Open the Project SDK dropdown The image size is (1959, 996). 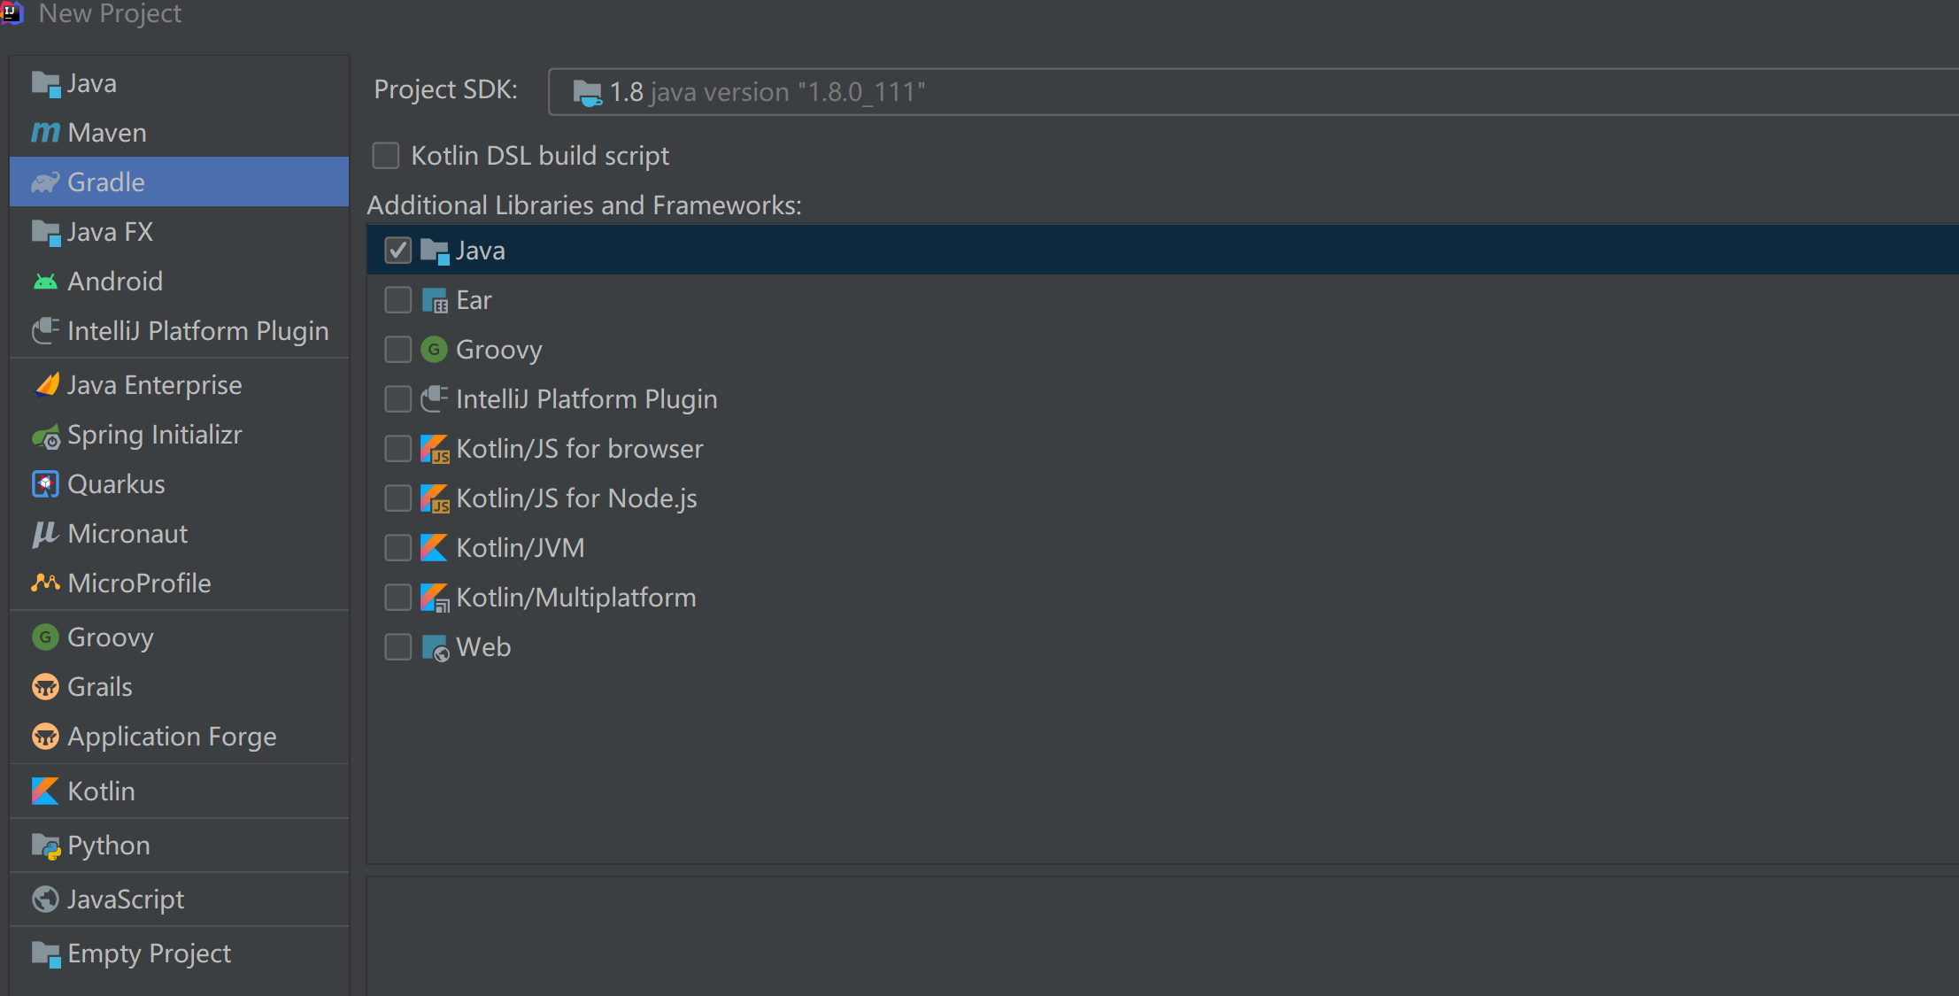click(1239, 92)
